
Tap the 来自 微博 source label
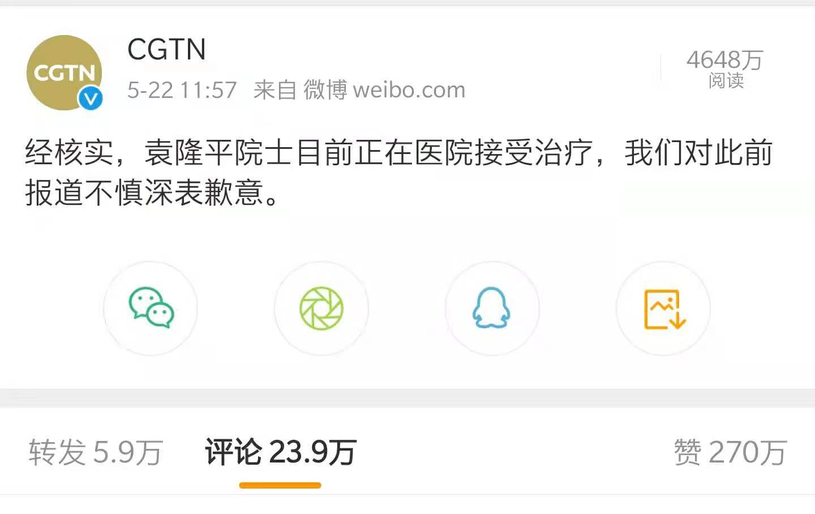(301, 90)
